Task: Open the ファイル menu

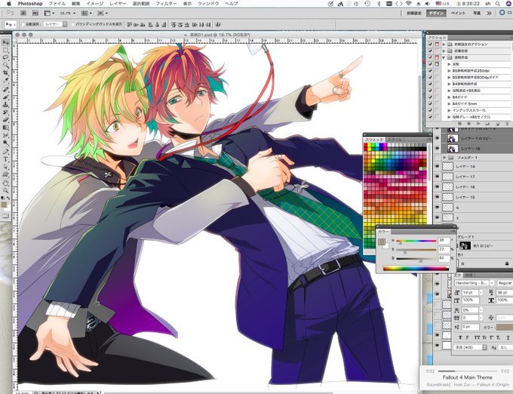Action: [x=57, y=4]
